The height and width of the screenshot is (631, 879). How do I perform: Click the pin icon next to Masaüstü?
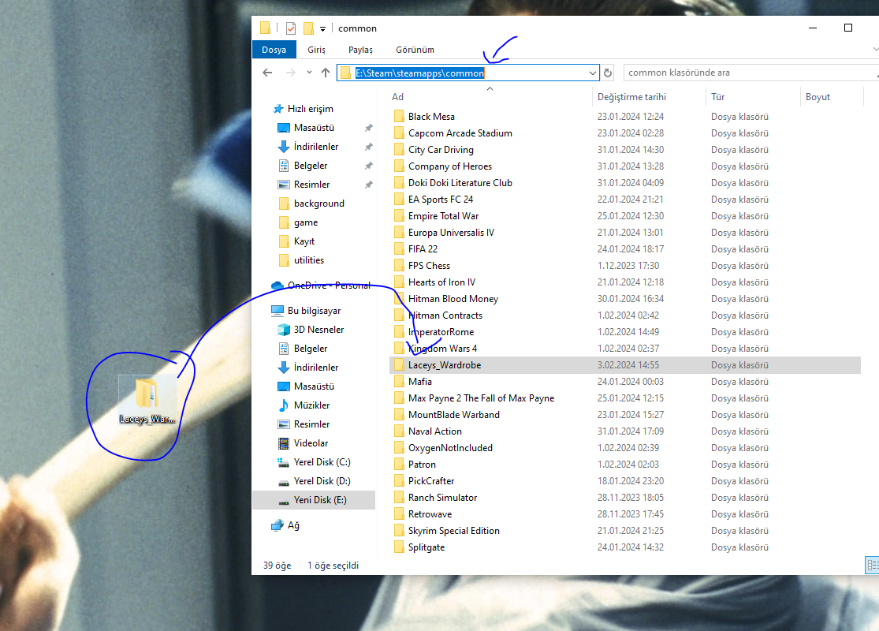pos(368,128)
